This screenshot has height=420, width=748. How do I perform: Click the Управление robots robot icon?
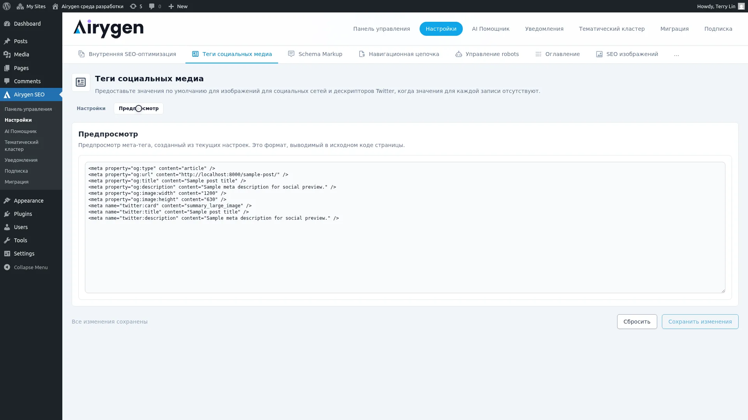(x=459, y=54)
